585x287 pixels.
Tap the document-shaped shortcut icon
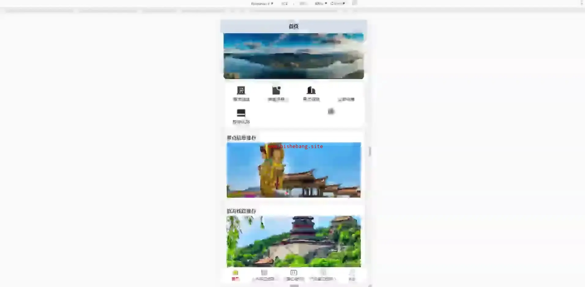click(241, 90)
